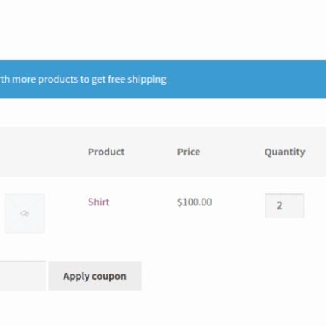Image resolution: width=326 pixels, height=326 pixels.
Task: Focus the Shirt quantity input box
Action: 284,205
